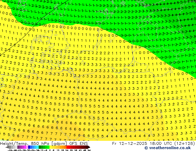Screen dimensions: 196x151
Task: Click the 'Height/Temp.' text in the title
Action: pyautogui.click(x=14, y=144)
